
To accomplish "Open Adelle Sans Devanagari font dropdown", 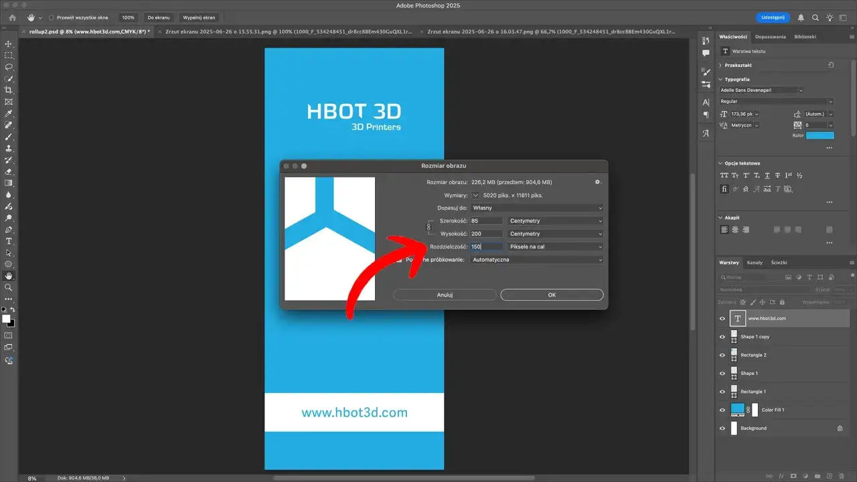I will pyautogui.click(x=762, y=90).
